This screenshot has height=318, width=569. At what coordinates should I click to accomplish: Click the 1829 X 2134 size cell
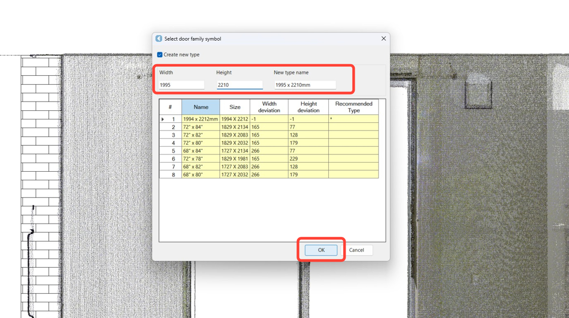pyautogui.click(x=235, y=127)
